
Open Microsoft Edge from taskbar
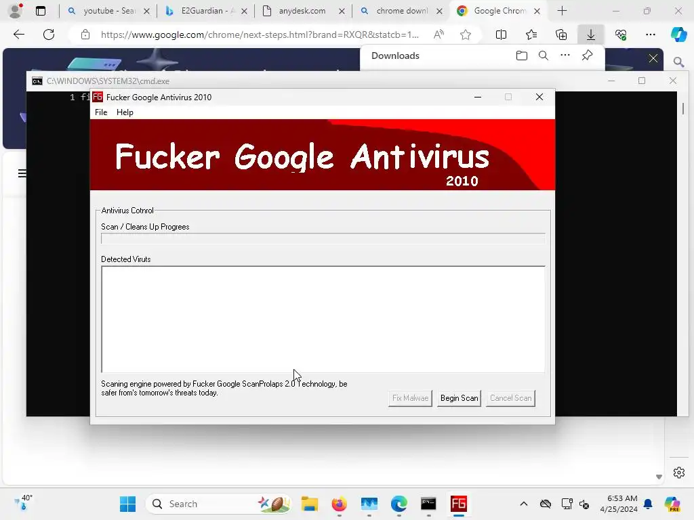click(x=399, y=504)
